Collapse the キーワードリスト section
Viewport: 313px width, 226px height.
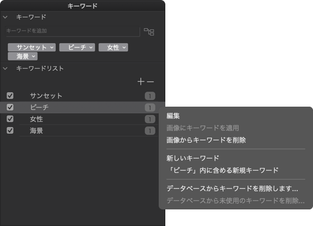[6, 69]
